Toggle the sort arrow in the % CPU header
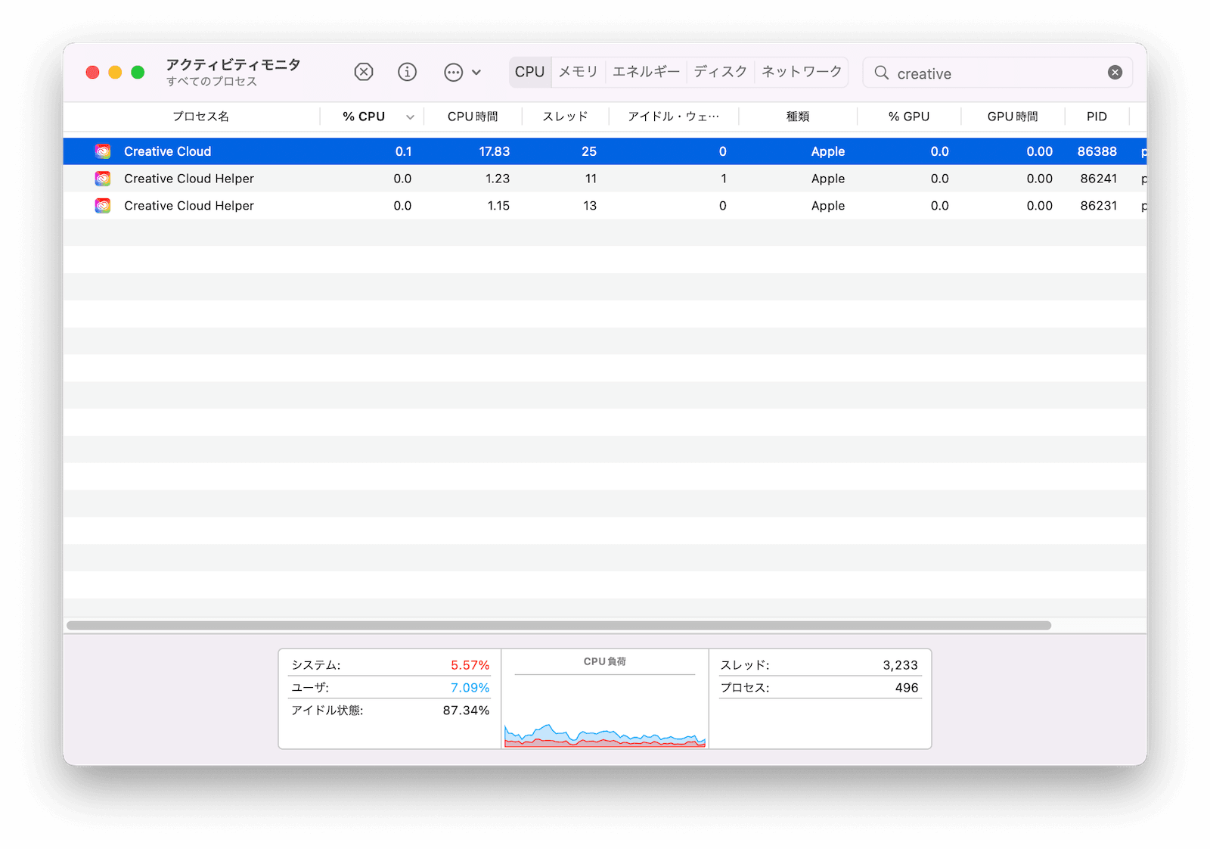The width and height of the screenshot is (1210, 849). 410,117
